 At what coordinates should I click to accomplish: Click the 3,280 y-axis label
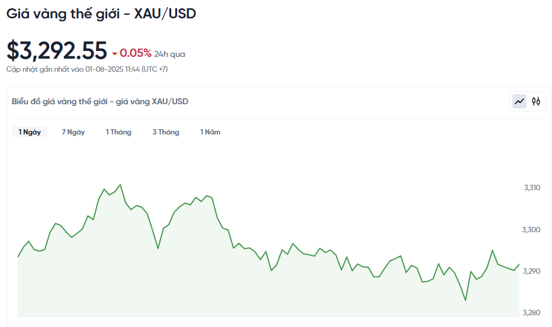[532, 313]
